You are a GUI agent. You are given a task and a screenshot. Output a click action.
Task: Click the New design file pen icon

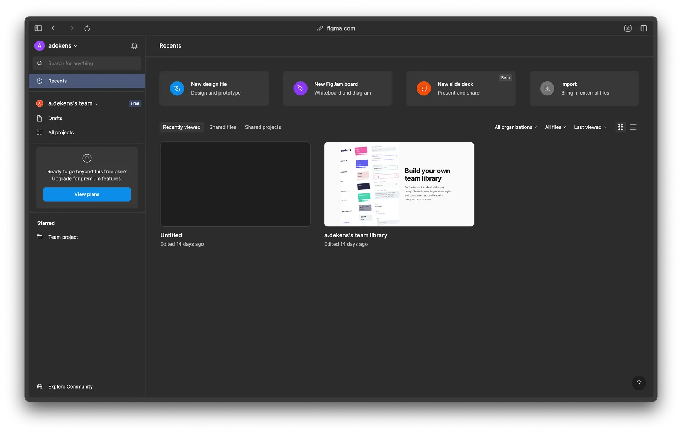point(177,89)
